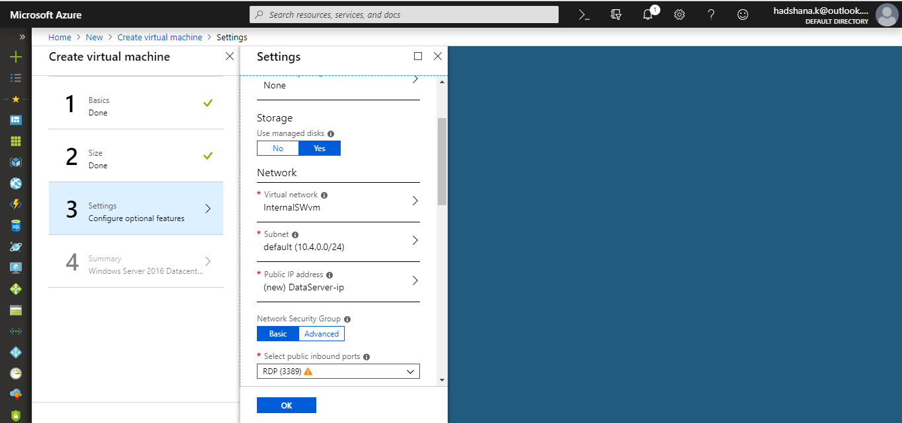
Task: Open Azure Cosmos DB planet icon
Action: (16, 247)
